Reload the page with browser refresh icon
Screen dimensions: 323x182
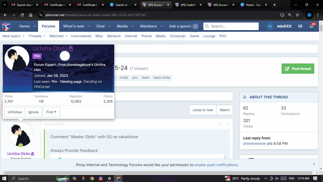click(x=22, y=15)
